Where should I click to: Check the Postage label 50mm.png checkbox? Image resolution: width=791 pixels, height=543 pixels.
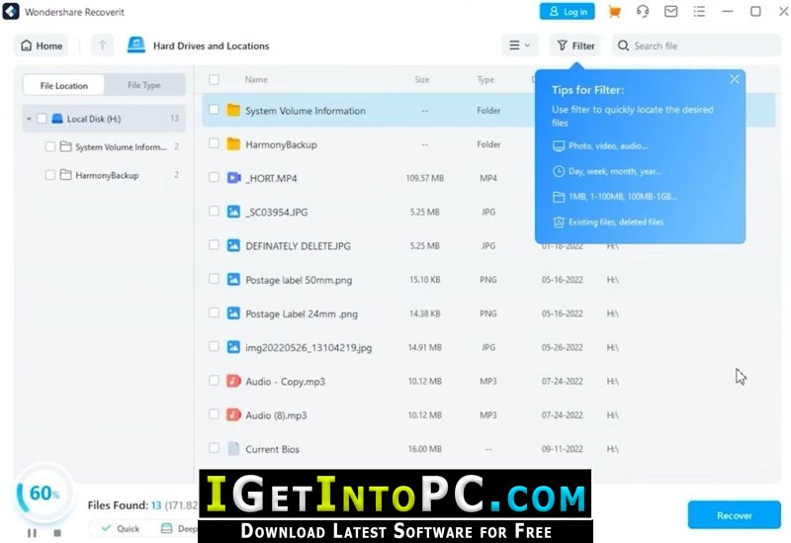click(214, 279)
